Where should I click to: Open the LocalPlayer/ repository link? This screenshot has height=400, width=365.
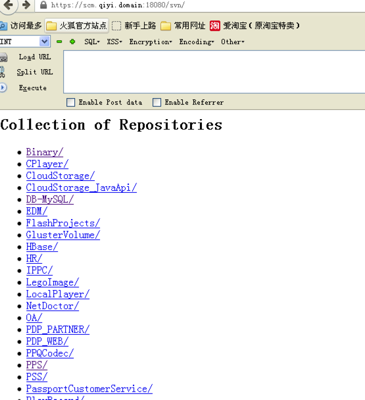click(58, 294)
